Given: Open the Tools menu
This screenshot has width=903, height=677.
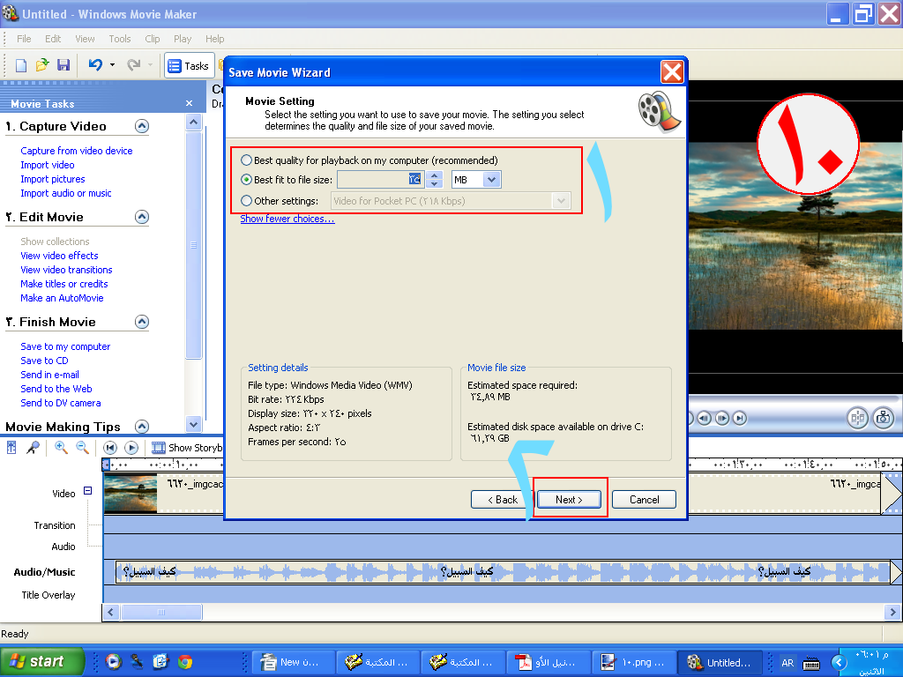Looking at the screenshot, I should point(120,39).
